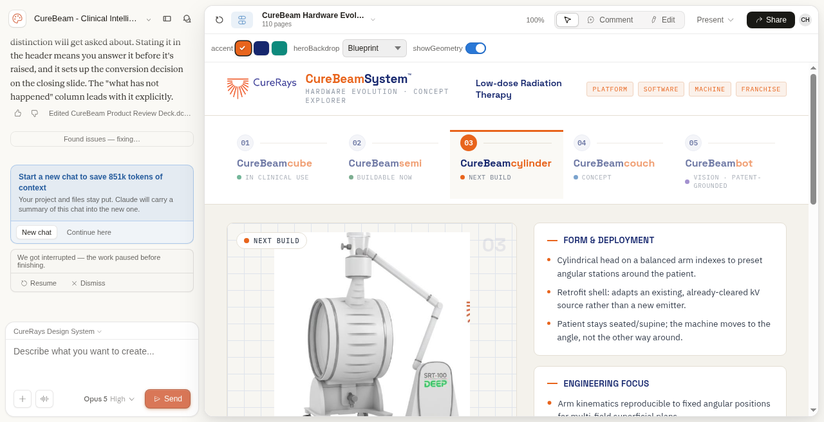Click the palette project icon
The height and width of the screenshot is (422, 824).
pos(17,19)
